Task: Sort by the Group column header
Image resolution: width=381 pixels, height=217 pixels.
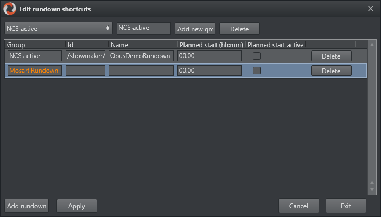Action: 35,45
